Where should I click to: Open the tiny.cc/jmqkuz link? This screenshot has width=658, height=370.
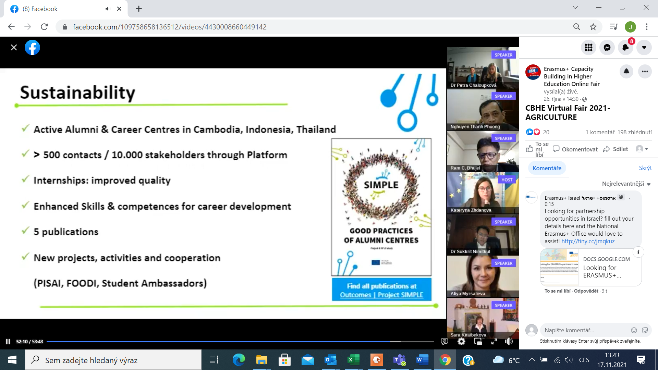(588, 241)
